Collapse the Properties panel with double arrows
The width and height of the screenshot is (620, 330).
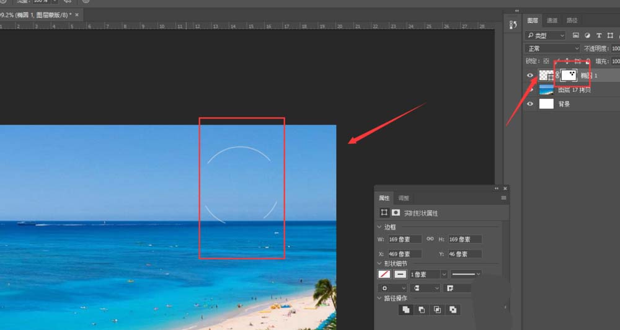coord(497,189)
